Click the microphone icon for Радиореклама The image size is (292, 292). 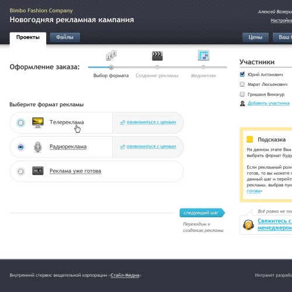[38, 147]
